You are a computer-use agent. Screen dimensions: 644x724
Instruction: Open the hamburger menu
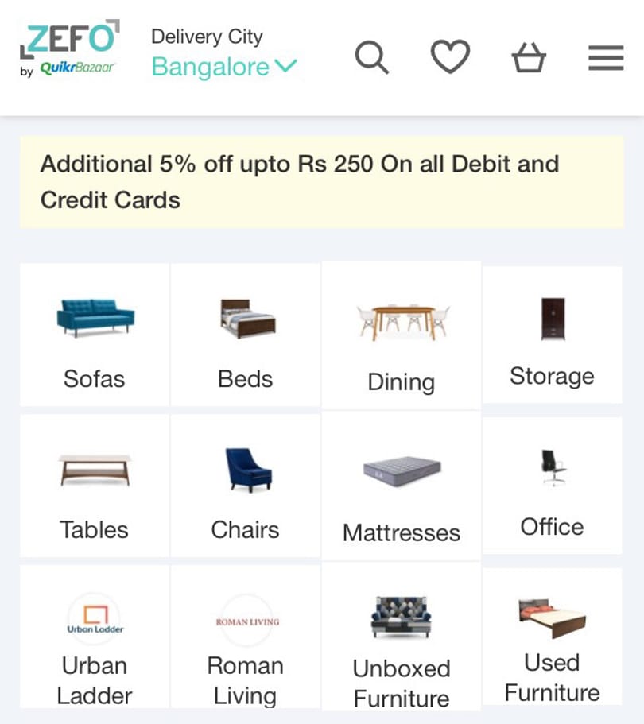(x=606, y=58)
